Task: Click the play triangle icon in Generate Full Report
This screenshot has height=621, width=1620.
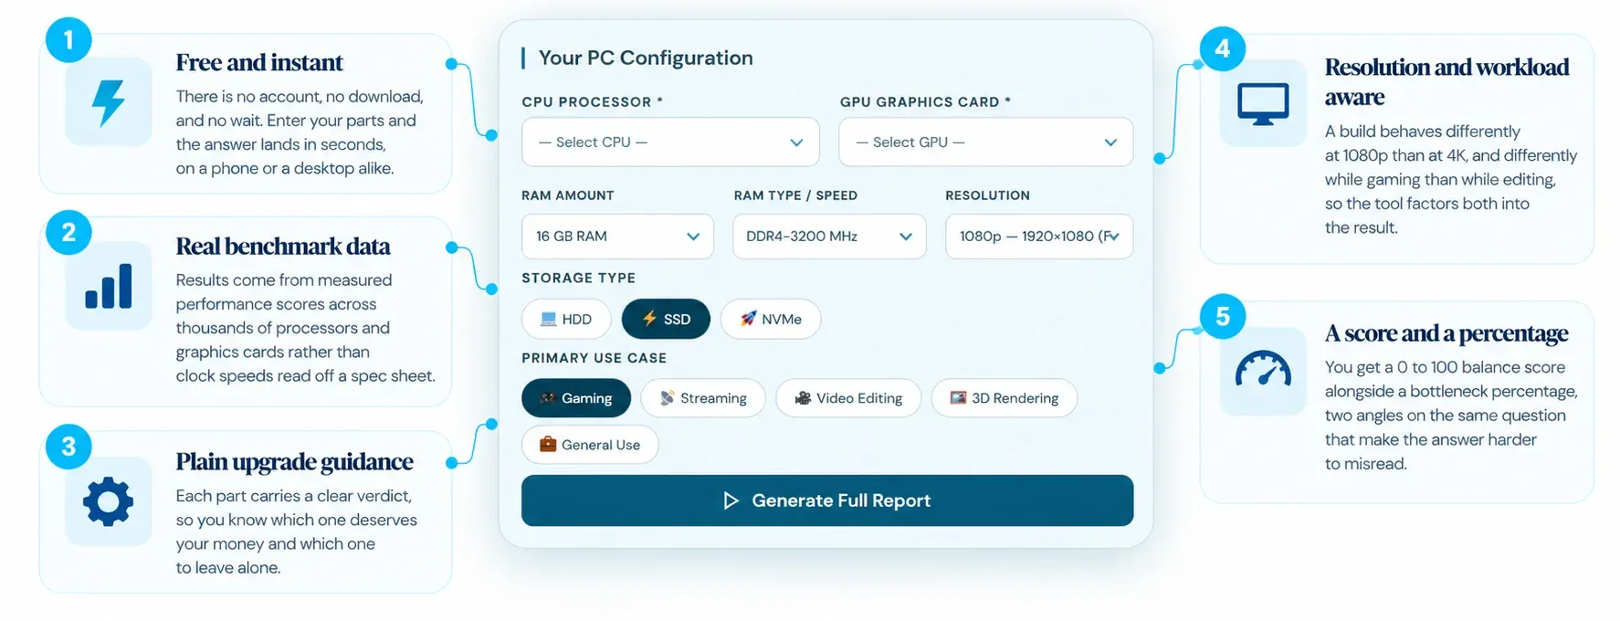Action: coord(731,500)
